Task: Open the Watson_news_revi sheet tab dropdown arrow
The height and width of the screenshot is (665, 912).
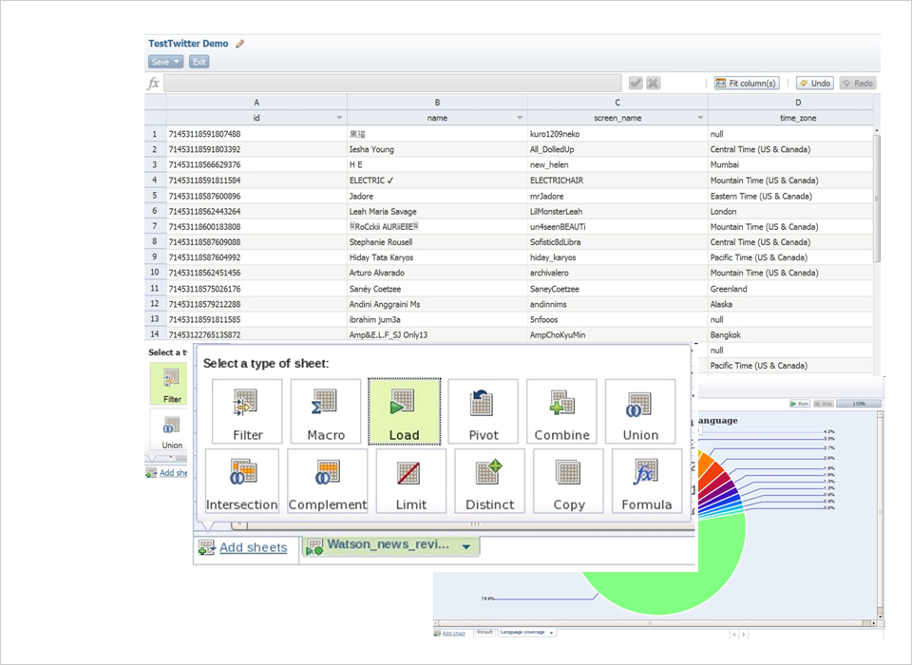Action: [x=465, y=547]
